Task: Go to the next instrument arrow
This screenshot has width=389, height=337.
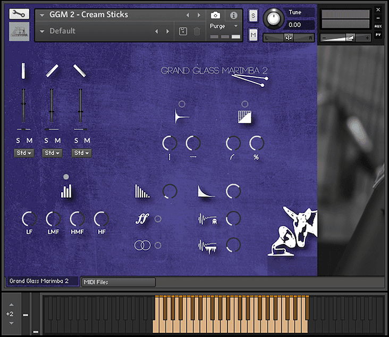Action: click(199, 15)
